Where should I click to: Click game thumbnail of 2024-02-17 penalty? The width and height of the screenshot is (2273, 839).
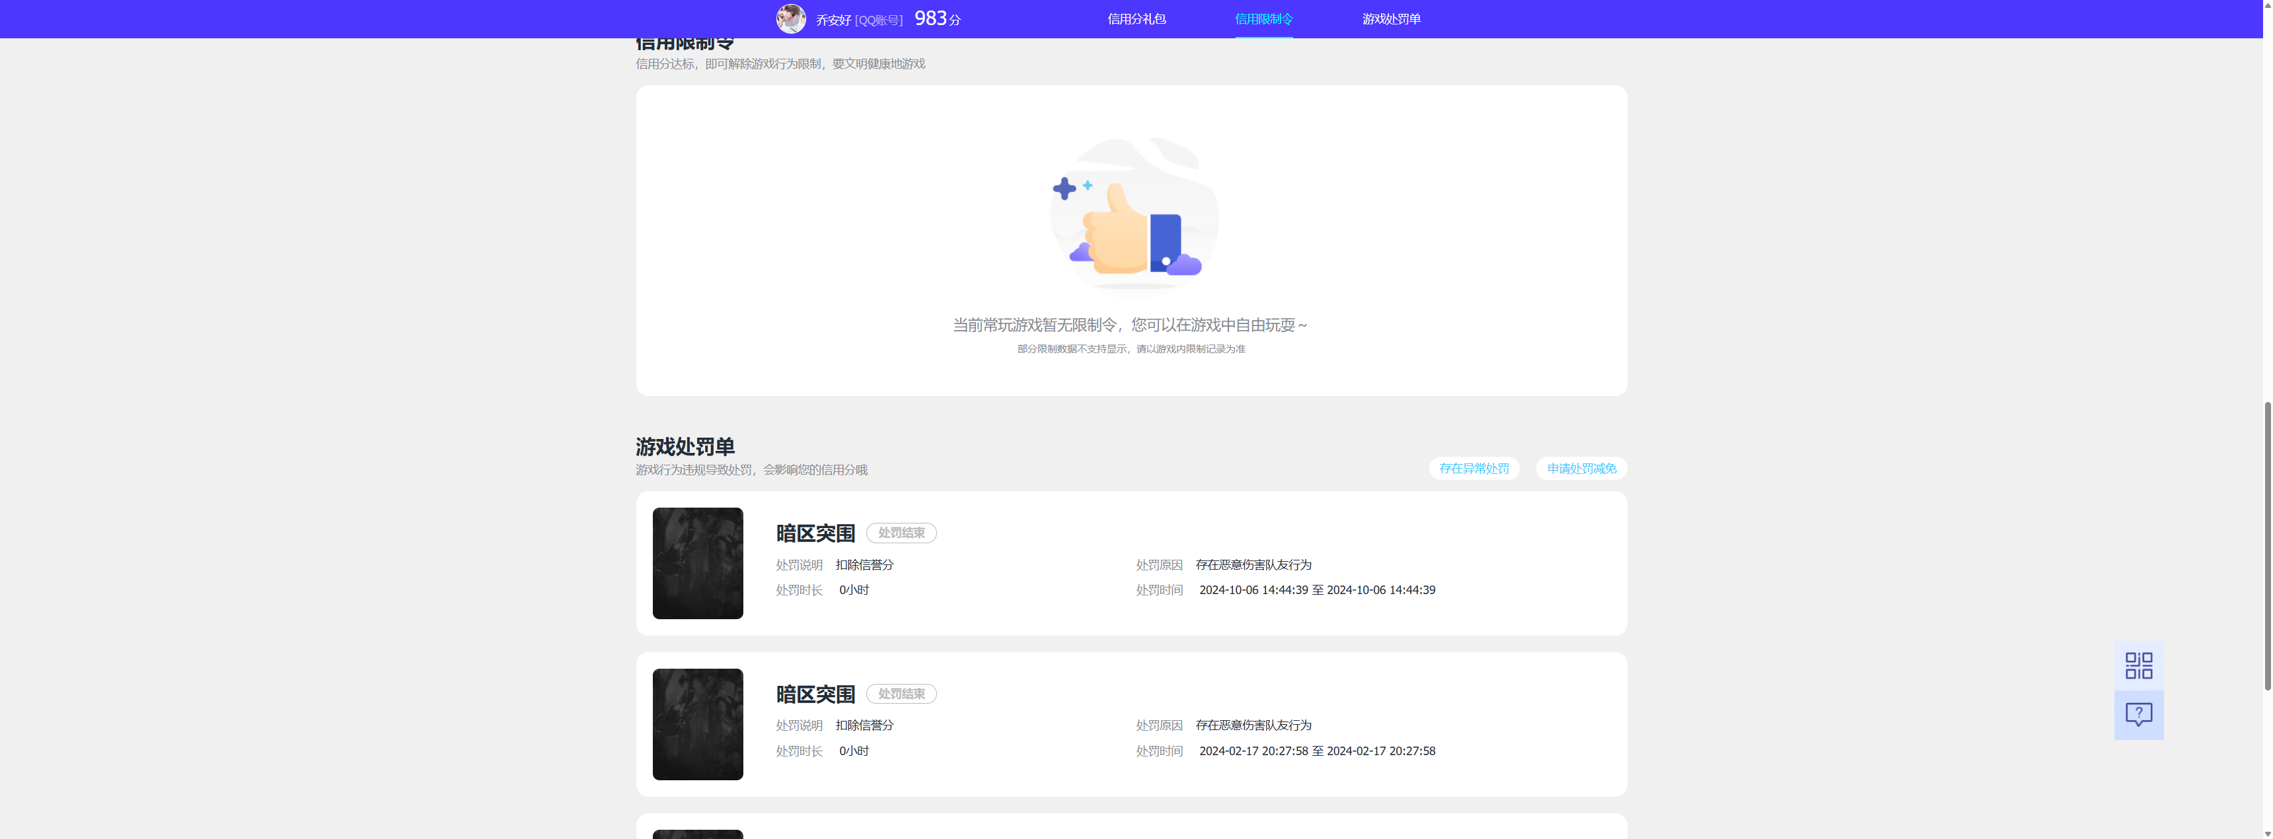coord(697,724)
